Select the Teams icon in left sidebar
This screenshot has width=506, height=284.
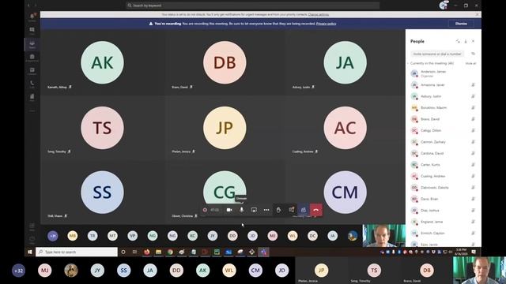(32, 44)
